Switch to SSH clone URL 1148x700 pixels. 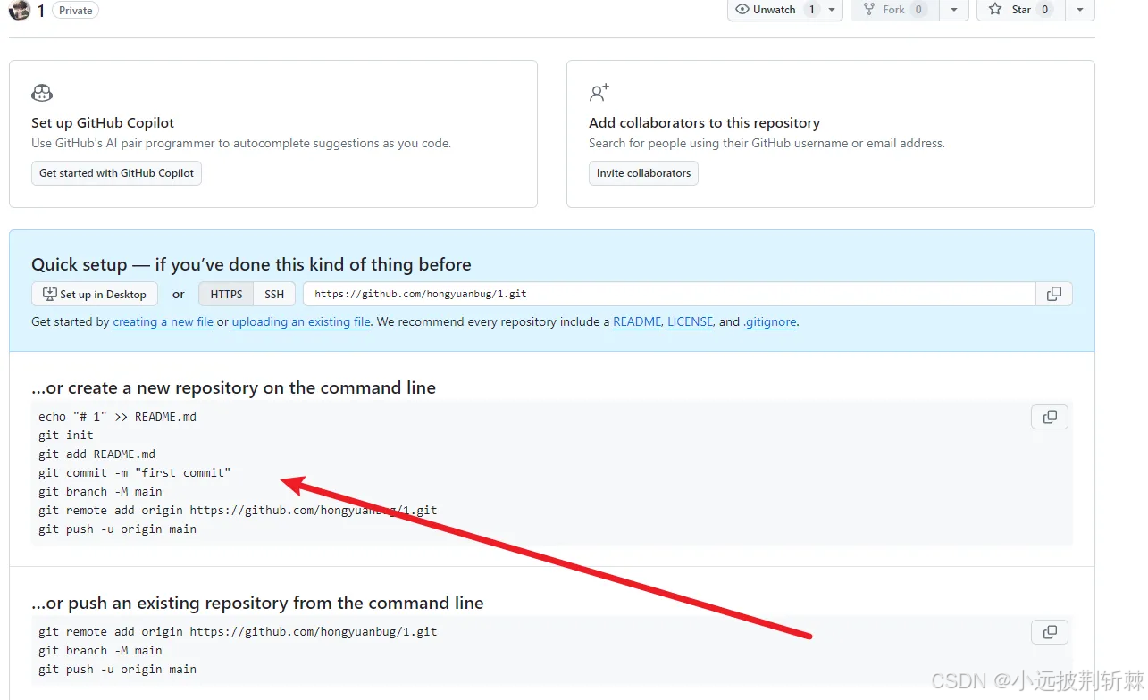tap(274, 294)
